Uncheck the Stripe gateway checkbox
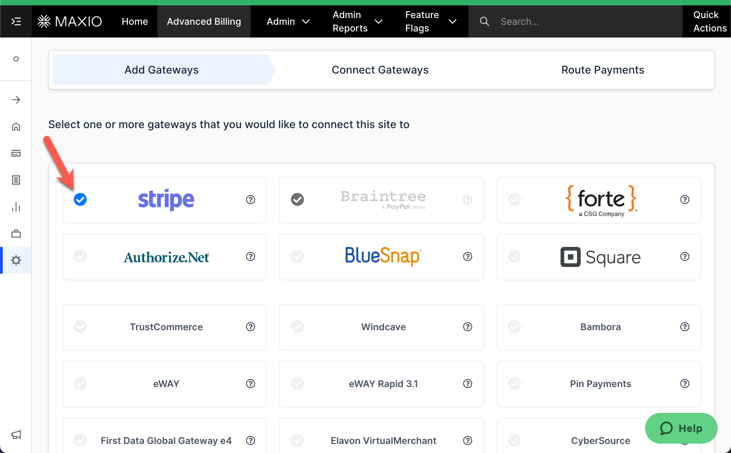This screenshot has width=731, height=453. (x=80, y=200)
